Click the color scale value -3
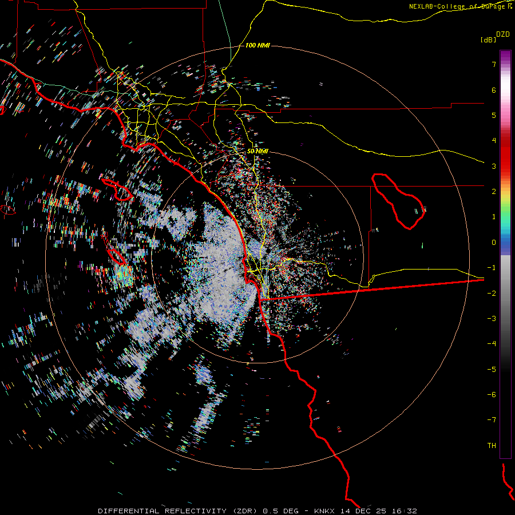 492,319
